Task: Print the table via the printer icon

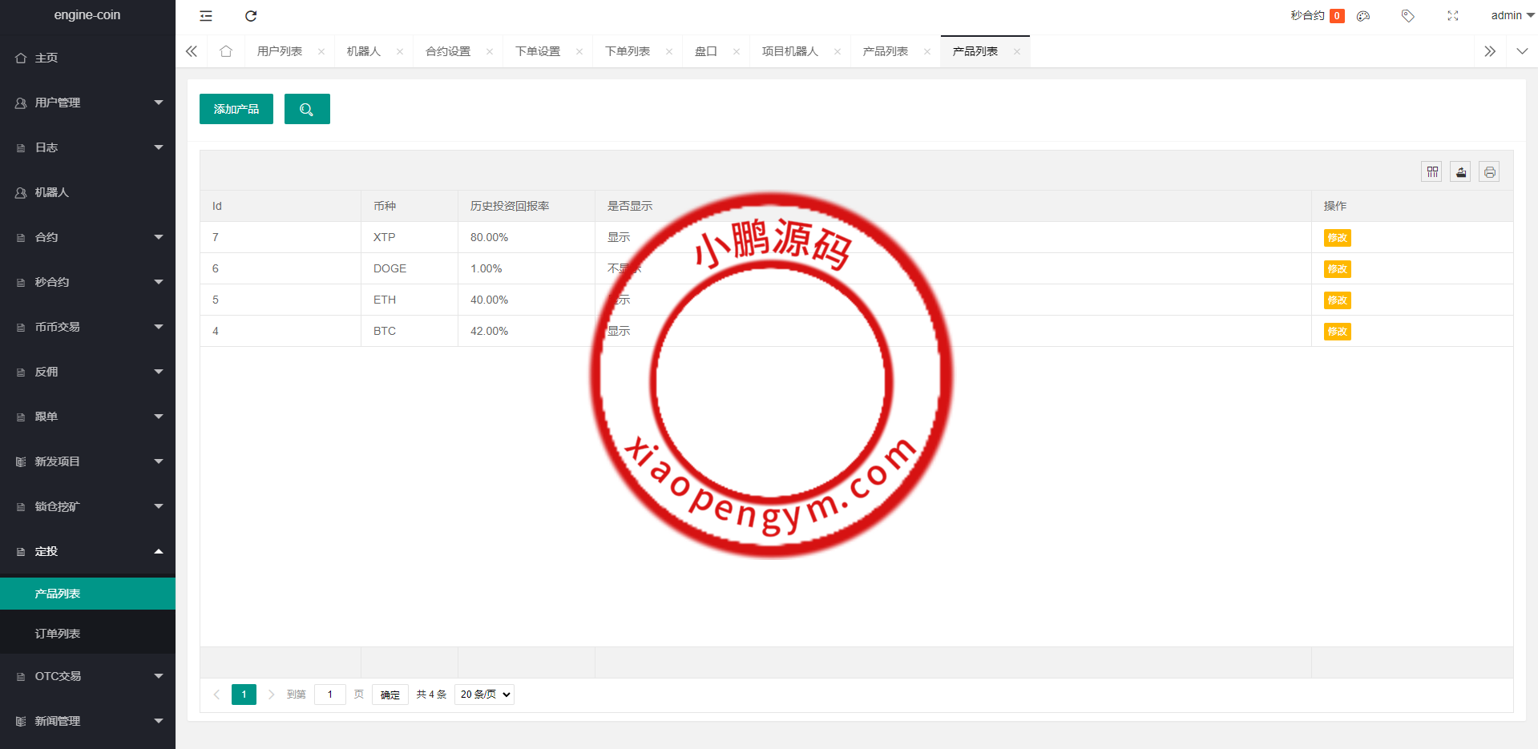Action: click(1489, 171)
